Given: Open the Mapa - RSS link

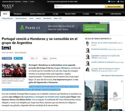Looking at the screenshot, I should pyautogui.click(x=58, y=18).
